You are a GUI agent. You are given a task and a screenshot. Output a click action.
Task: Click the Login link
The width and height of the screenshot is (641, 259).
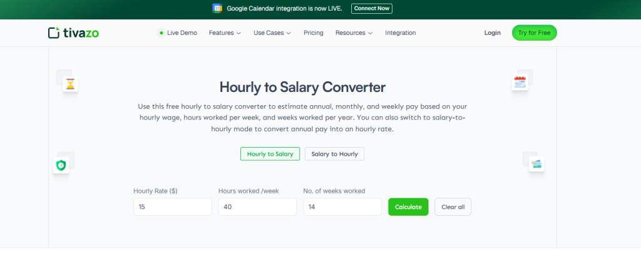[492, 33]
